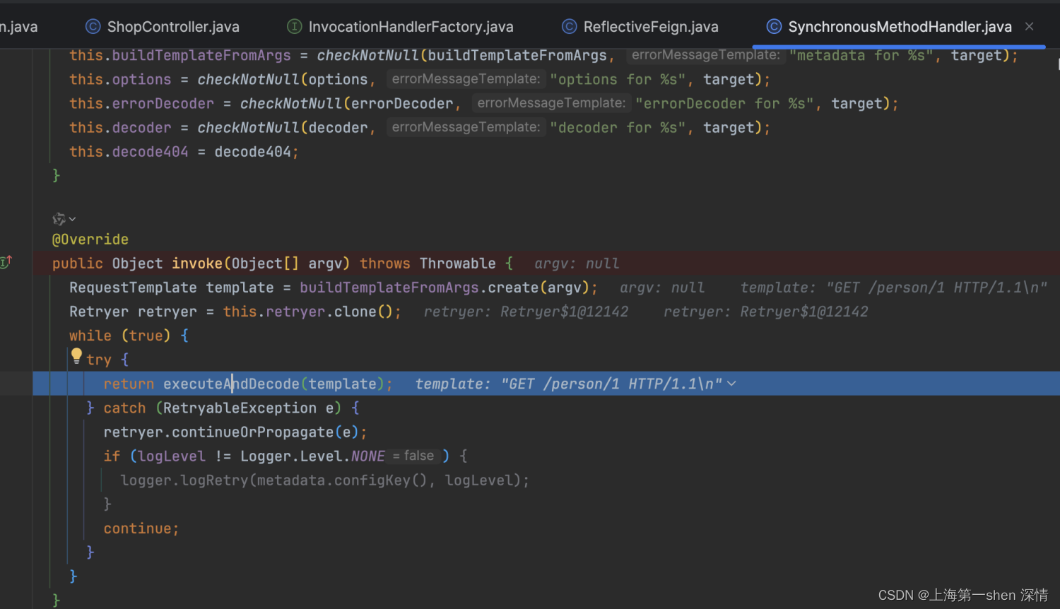The width and height of the screenshot is (1060, 609).
Task: Click the invoke method name
Action: tap(197, 264)
